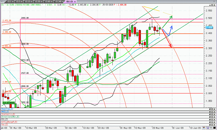Maximize the DirectionalMov_ES indicator panel

212,117
